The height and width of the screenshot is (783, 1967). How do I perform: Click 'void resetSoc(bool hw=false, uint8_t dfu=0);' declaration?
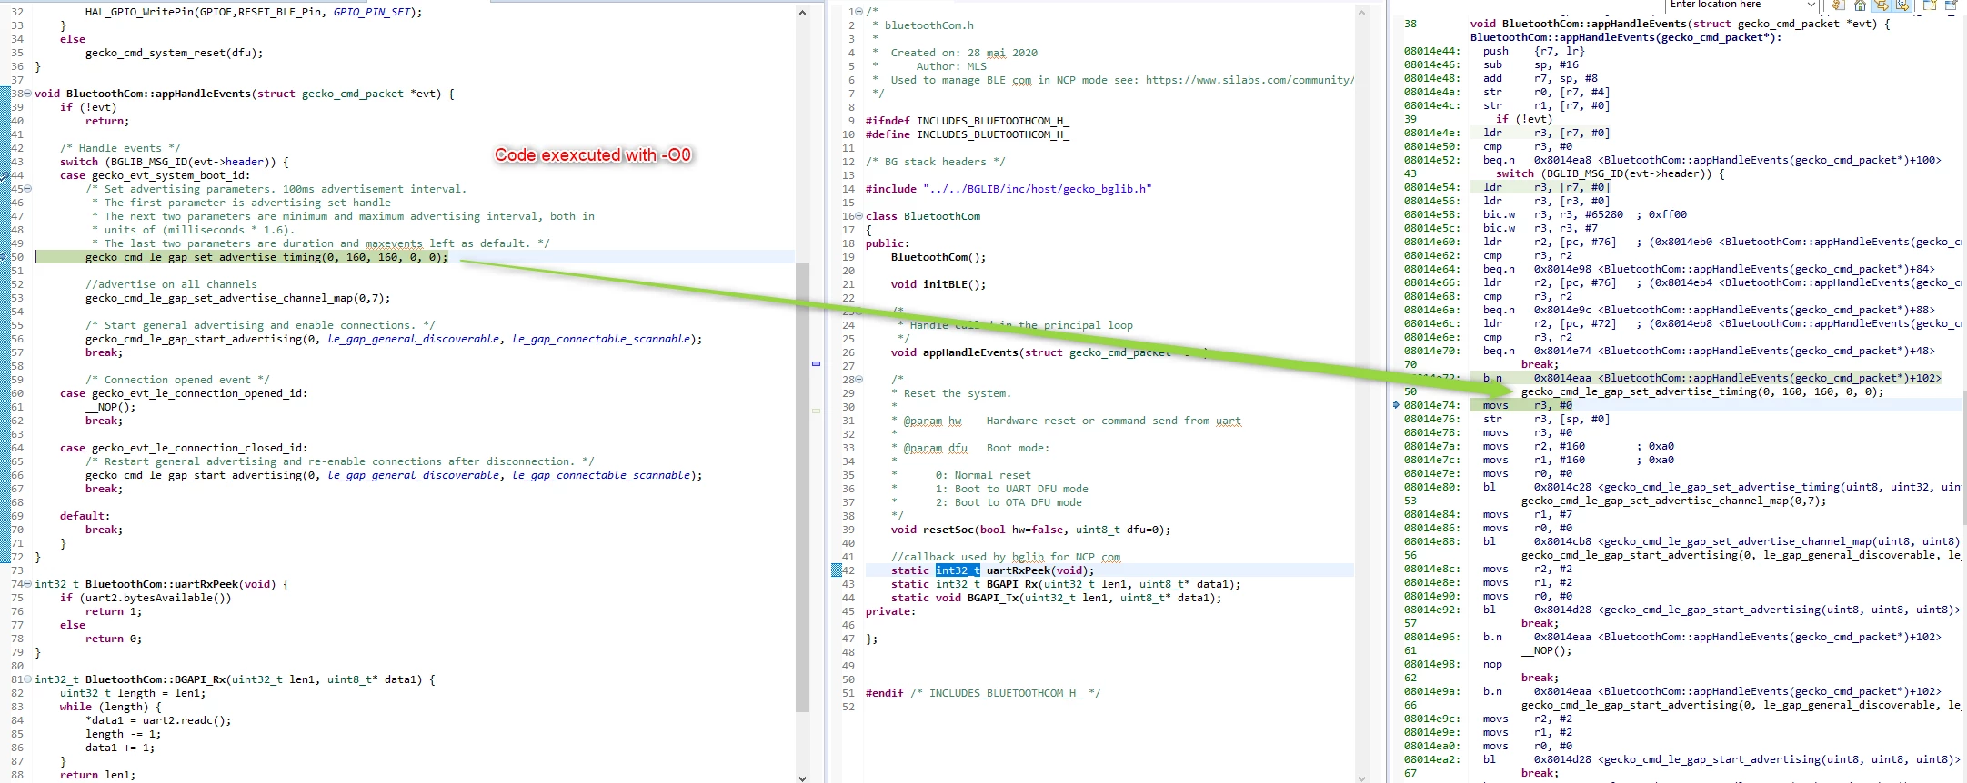click(1030, 530)
